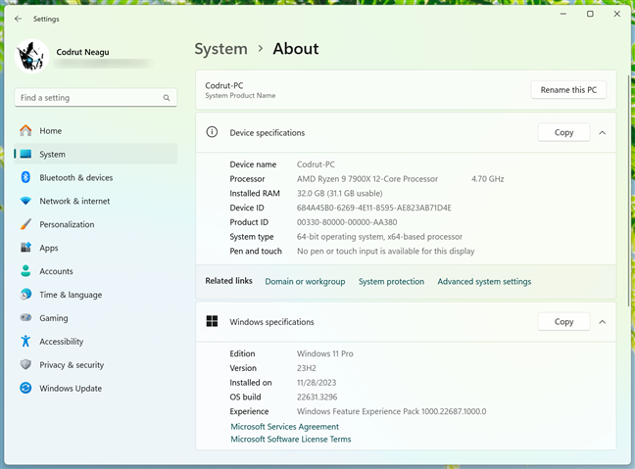Image resolution: width=635 pixels, height=469 pixels.
Task: Click the Installed RAM value 32.0 GB
Action: (340, 194)
